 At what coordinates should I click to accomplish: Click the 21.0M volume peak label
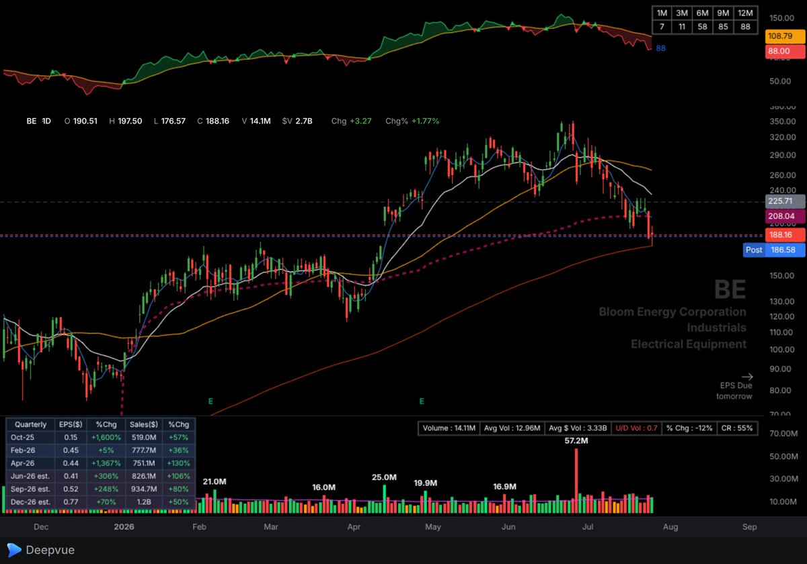tap(215, 482)
